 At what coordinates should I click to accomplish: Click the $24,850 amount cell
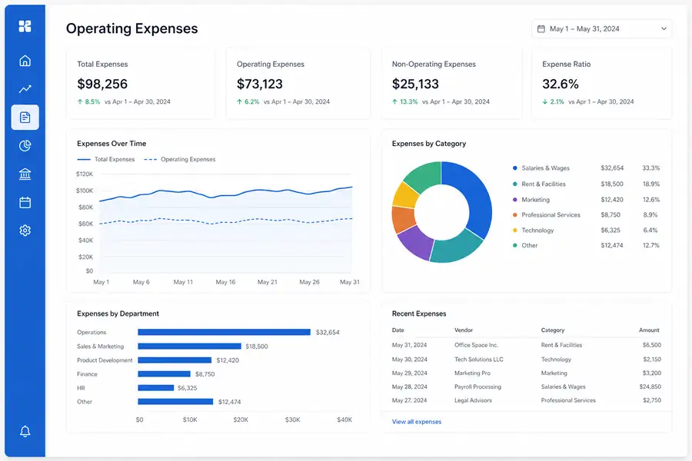tap(650, 386)
